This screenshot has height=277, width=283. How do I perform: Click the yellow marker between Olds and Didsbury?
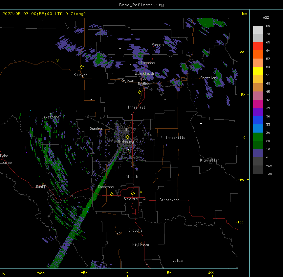(x=127, y=137)
